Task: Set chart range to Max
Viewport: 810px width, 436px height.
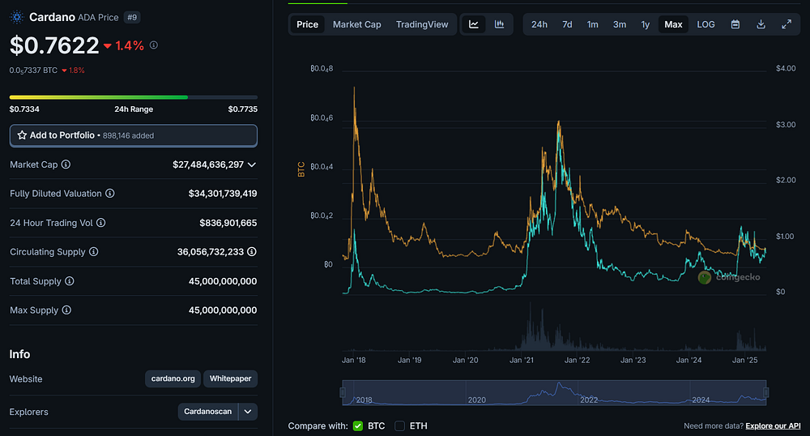Action: (673, 24)
